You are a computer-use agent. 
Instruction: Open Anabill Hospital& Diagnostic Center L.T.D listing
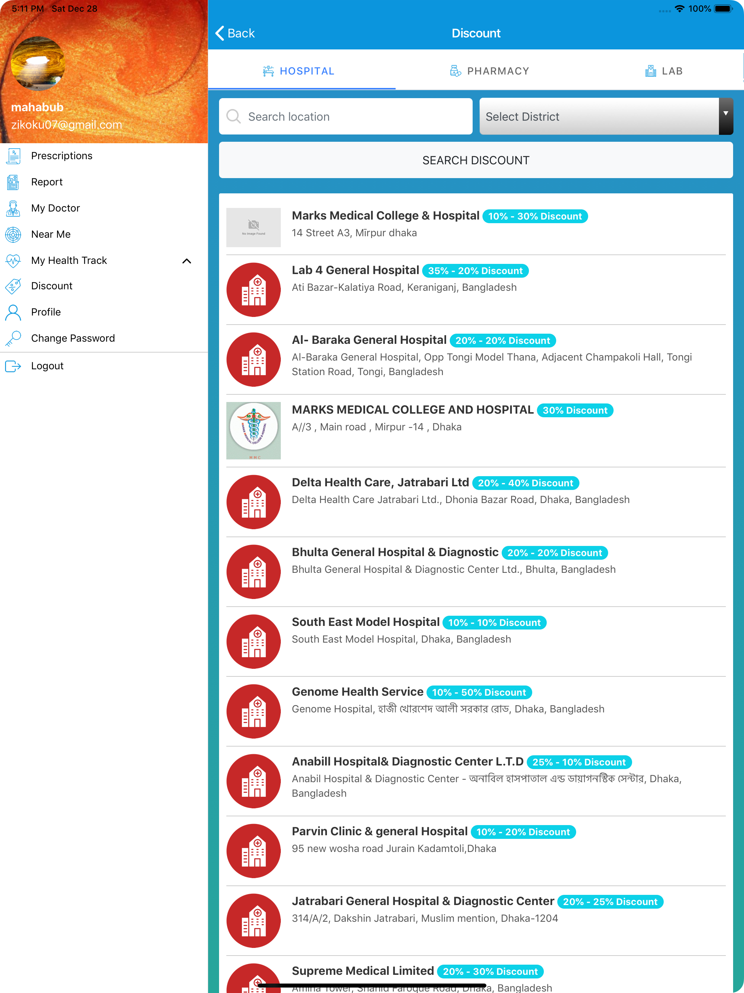(x=476, y=781)
